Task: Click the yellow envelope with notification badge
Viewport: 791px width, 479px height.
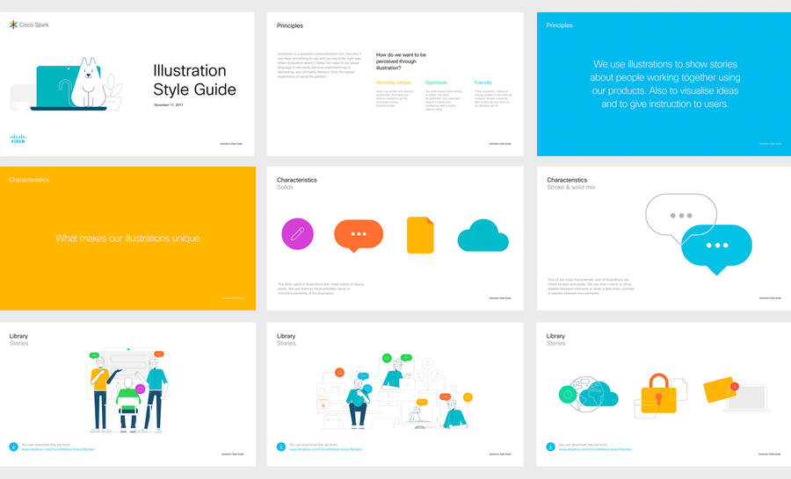Action: (x=721, y=391)
